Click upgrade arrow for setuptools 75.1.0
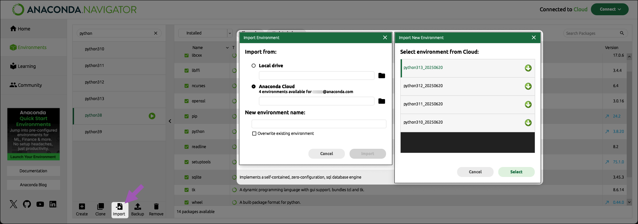The image size is (638, 224). (607, 162)
